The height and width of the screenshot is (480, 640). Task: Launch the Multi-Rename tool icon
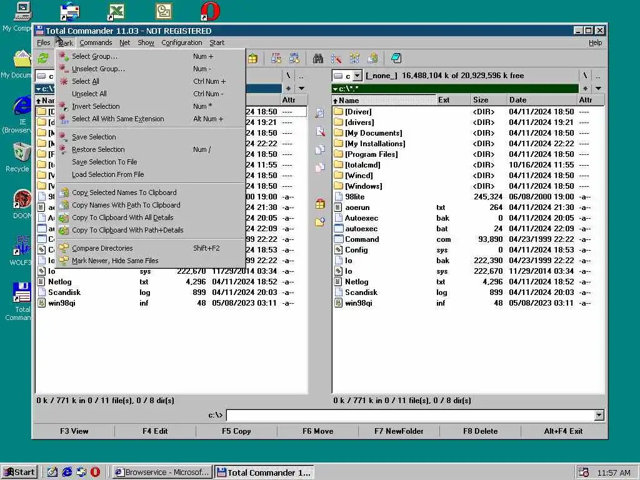[336, 58]
